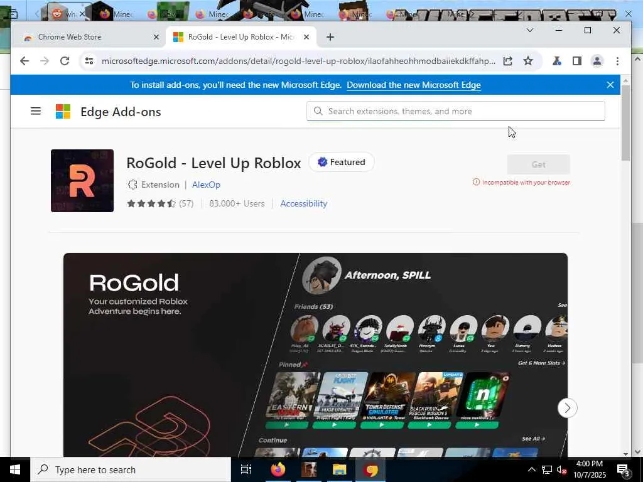Click the page vertical scrollbar thumb
The height and width of the screenshot is (482, 643).
pos(625,123)
